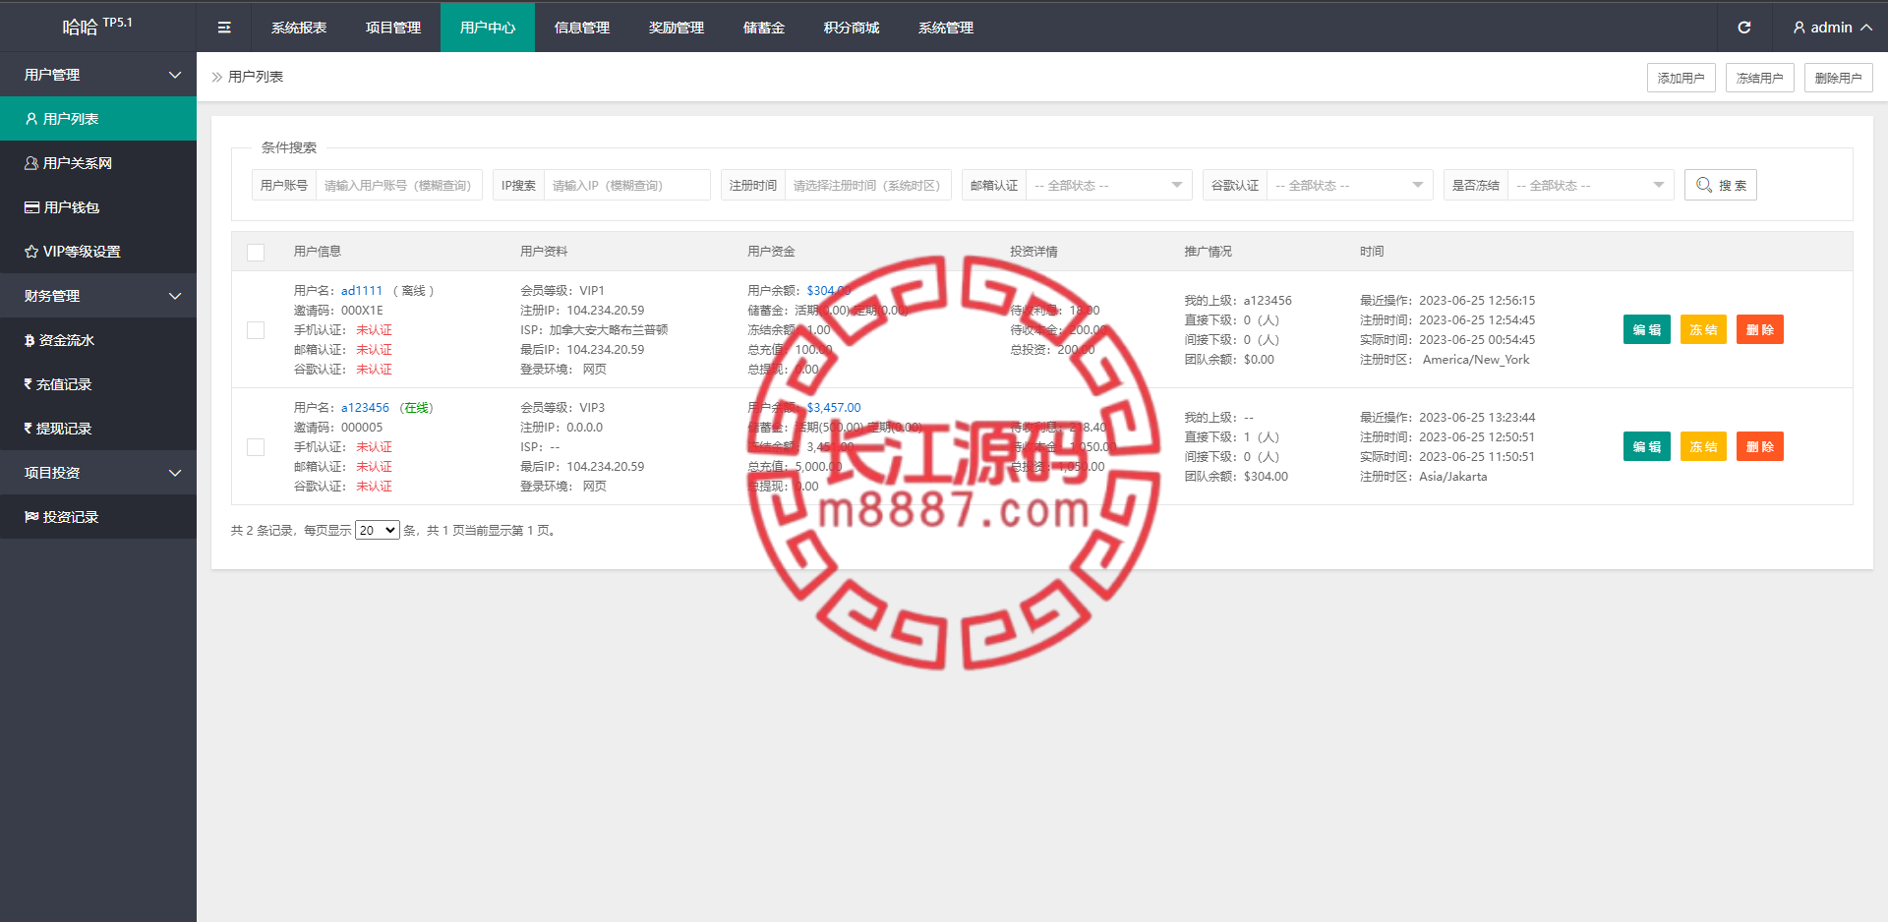Open the 储蓄金 top menu
This screenshot has height=922, width=1888.
click(x=764, y=28)
